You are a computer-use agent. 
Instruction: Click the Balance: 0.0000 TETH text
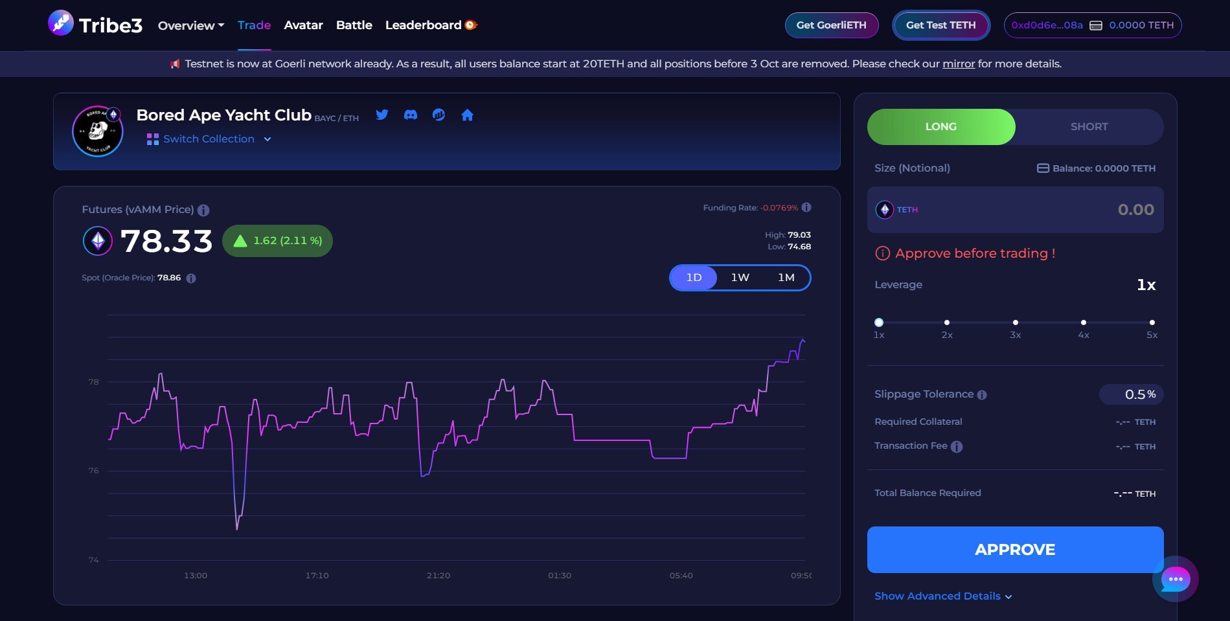1104,168
